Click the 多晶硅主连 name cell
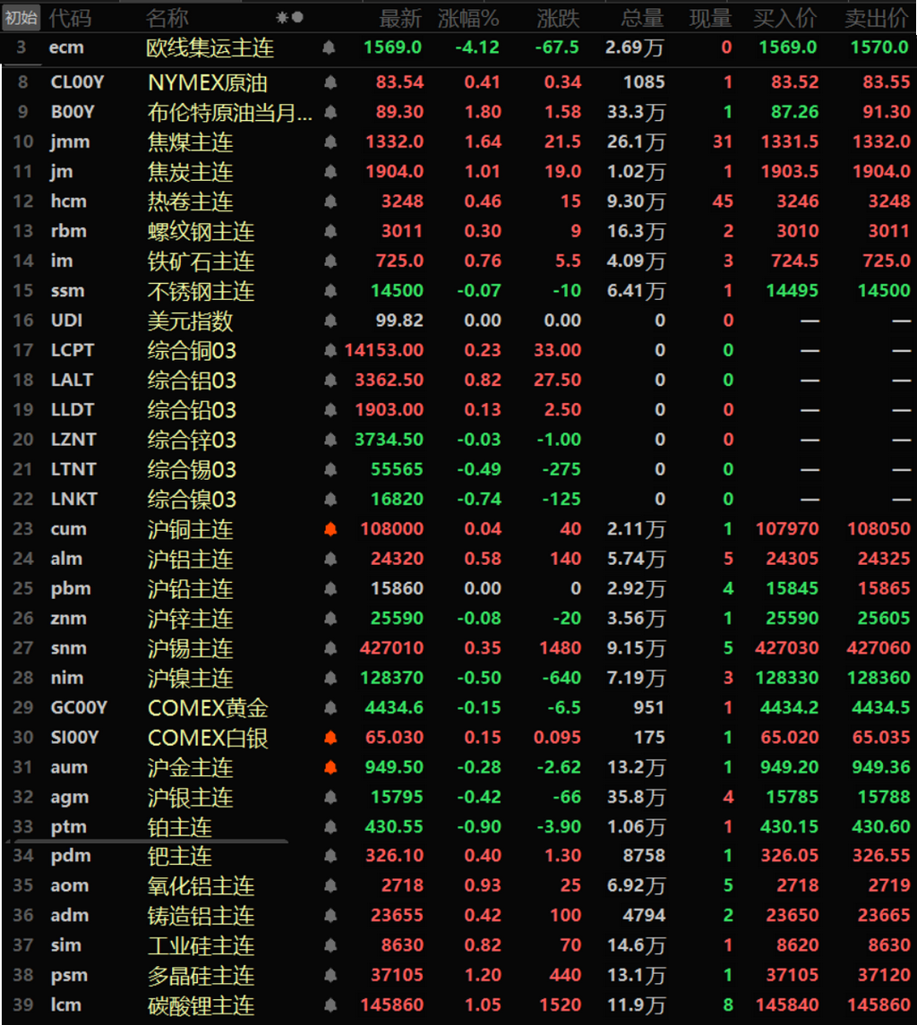Image resolution: width=917 pixels, height=1025 pixels. coord(201,976)
